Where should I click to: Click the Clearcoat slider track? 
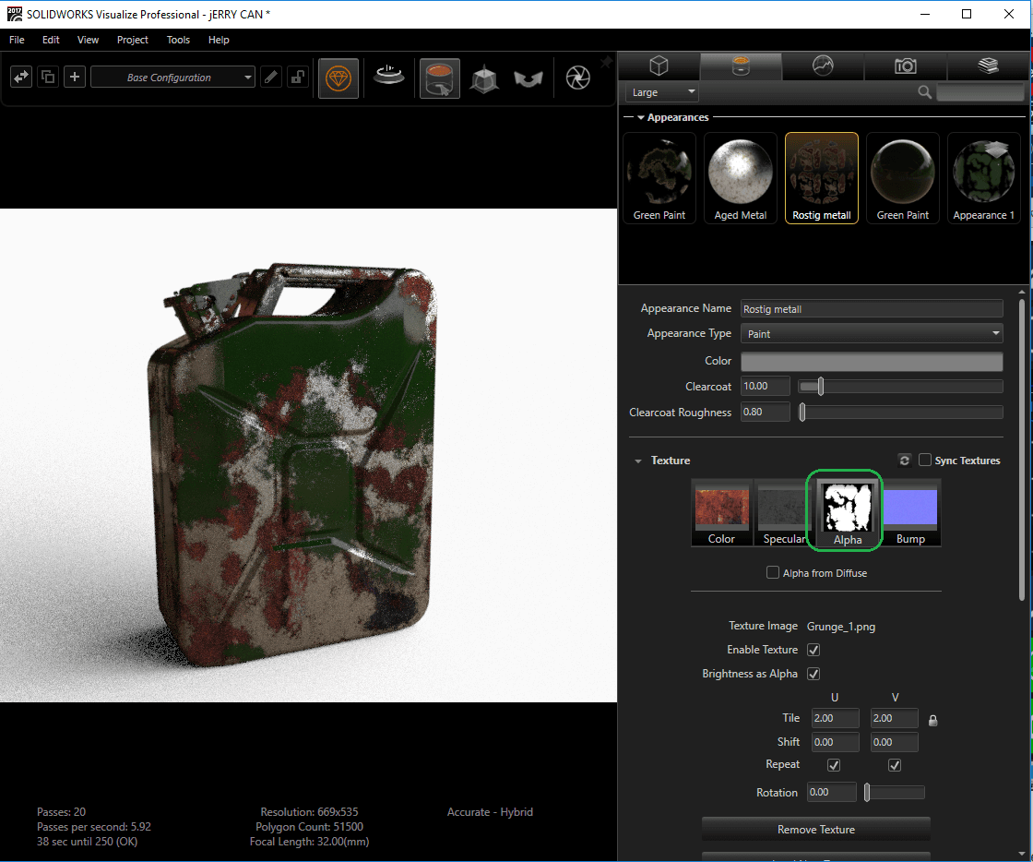click(x=904, y=387)
